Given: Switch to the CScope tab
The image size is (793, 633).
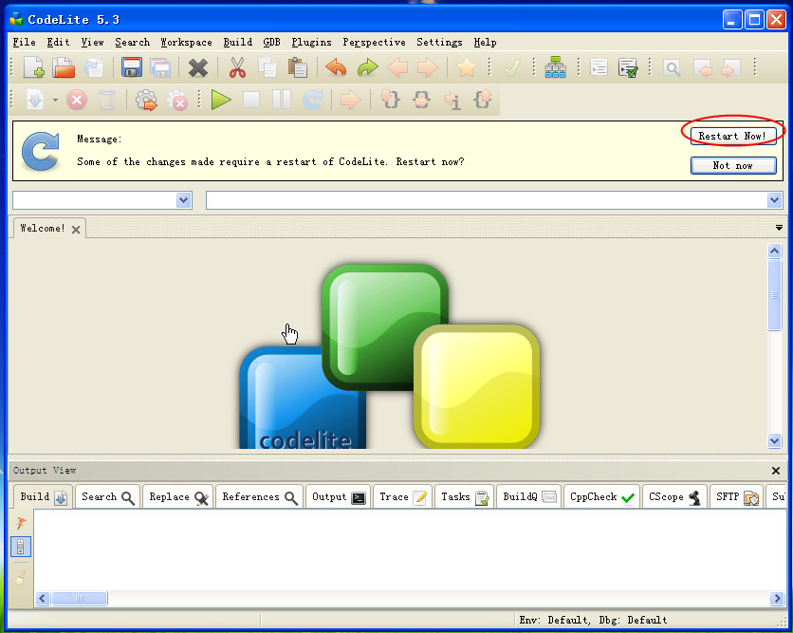Looking at the screenshot, I should pos(674,497).
